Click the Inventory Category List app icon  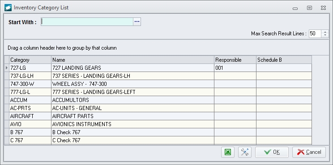click(8, 8)
